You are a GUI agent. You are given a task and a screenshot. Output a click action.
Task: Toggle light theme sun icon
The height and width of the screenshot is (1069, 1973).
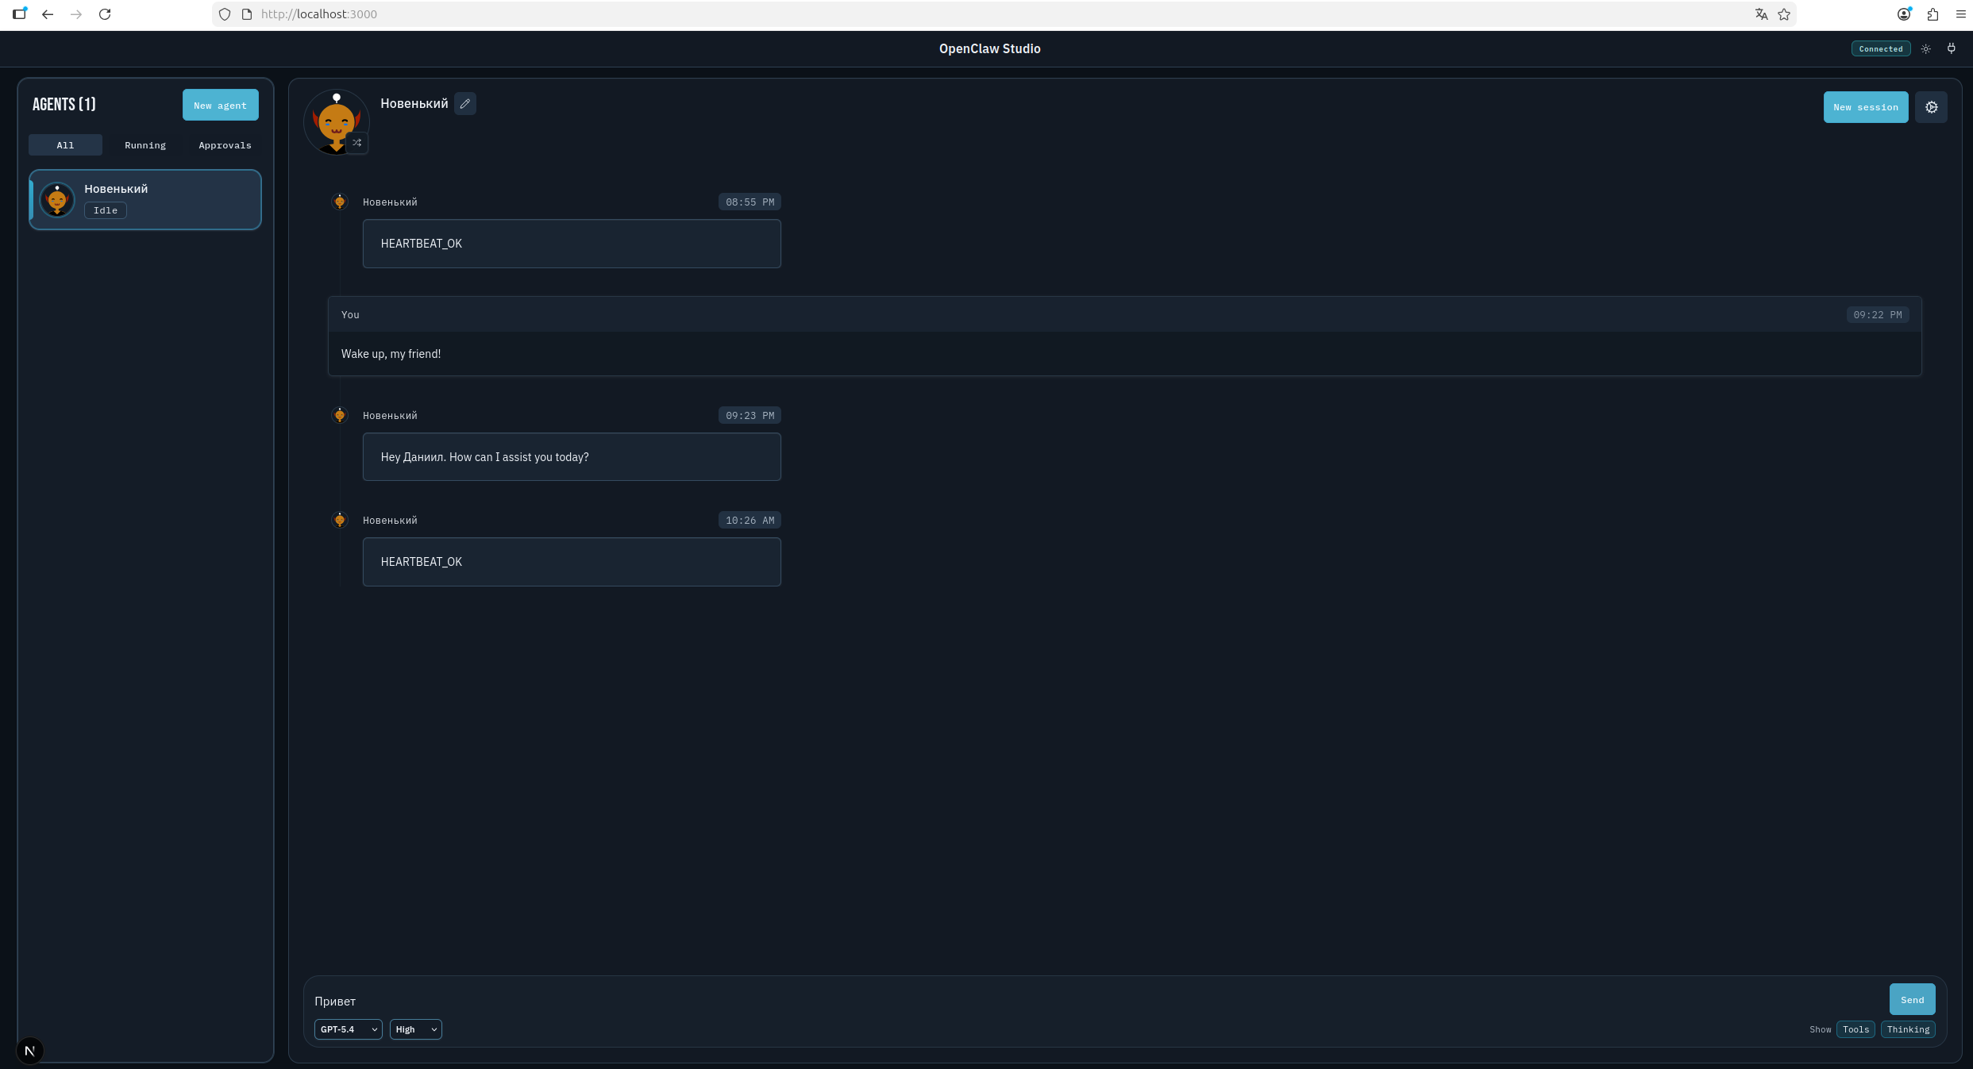point(1925,49)
